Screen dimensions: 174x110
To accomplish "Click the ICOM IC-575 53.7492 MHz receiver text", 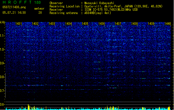I will pyautogui.click(x=111, y=10).
